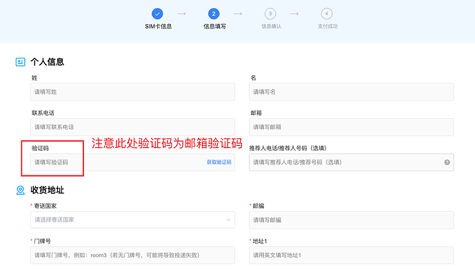The image size is (475, 269).
Task: Click the 地址1 field label
Action: click(x=260, y=241)
